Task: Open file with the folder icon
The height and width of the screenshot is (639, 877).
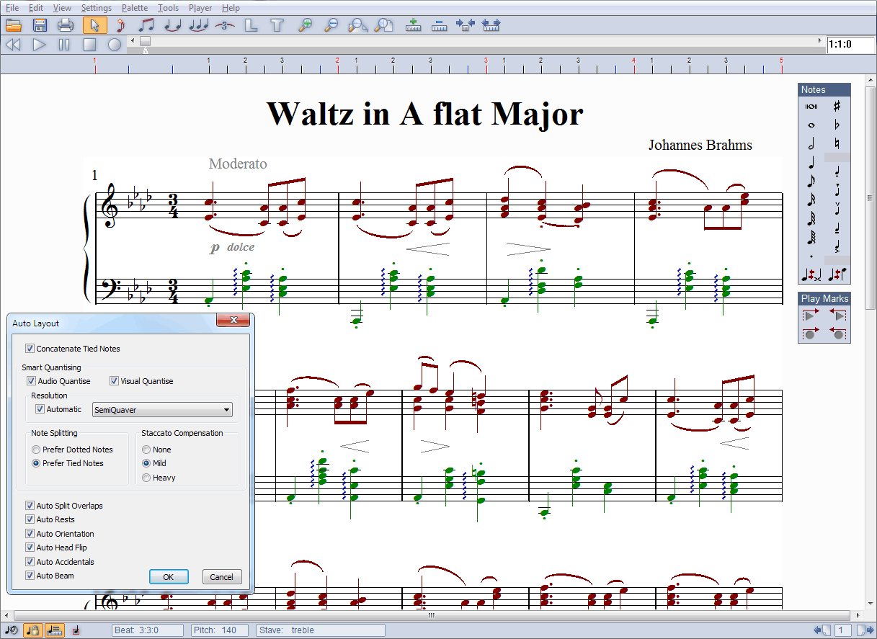Action: point(14,26)
